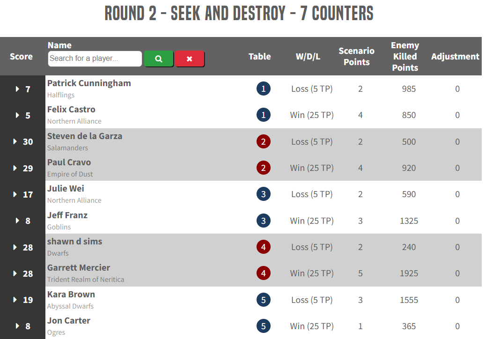
Task: Sort by the Score column header
Action: (22, 57)
